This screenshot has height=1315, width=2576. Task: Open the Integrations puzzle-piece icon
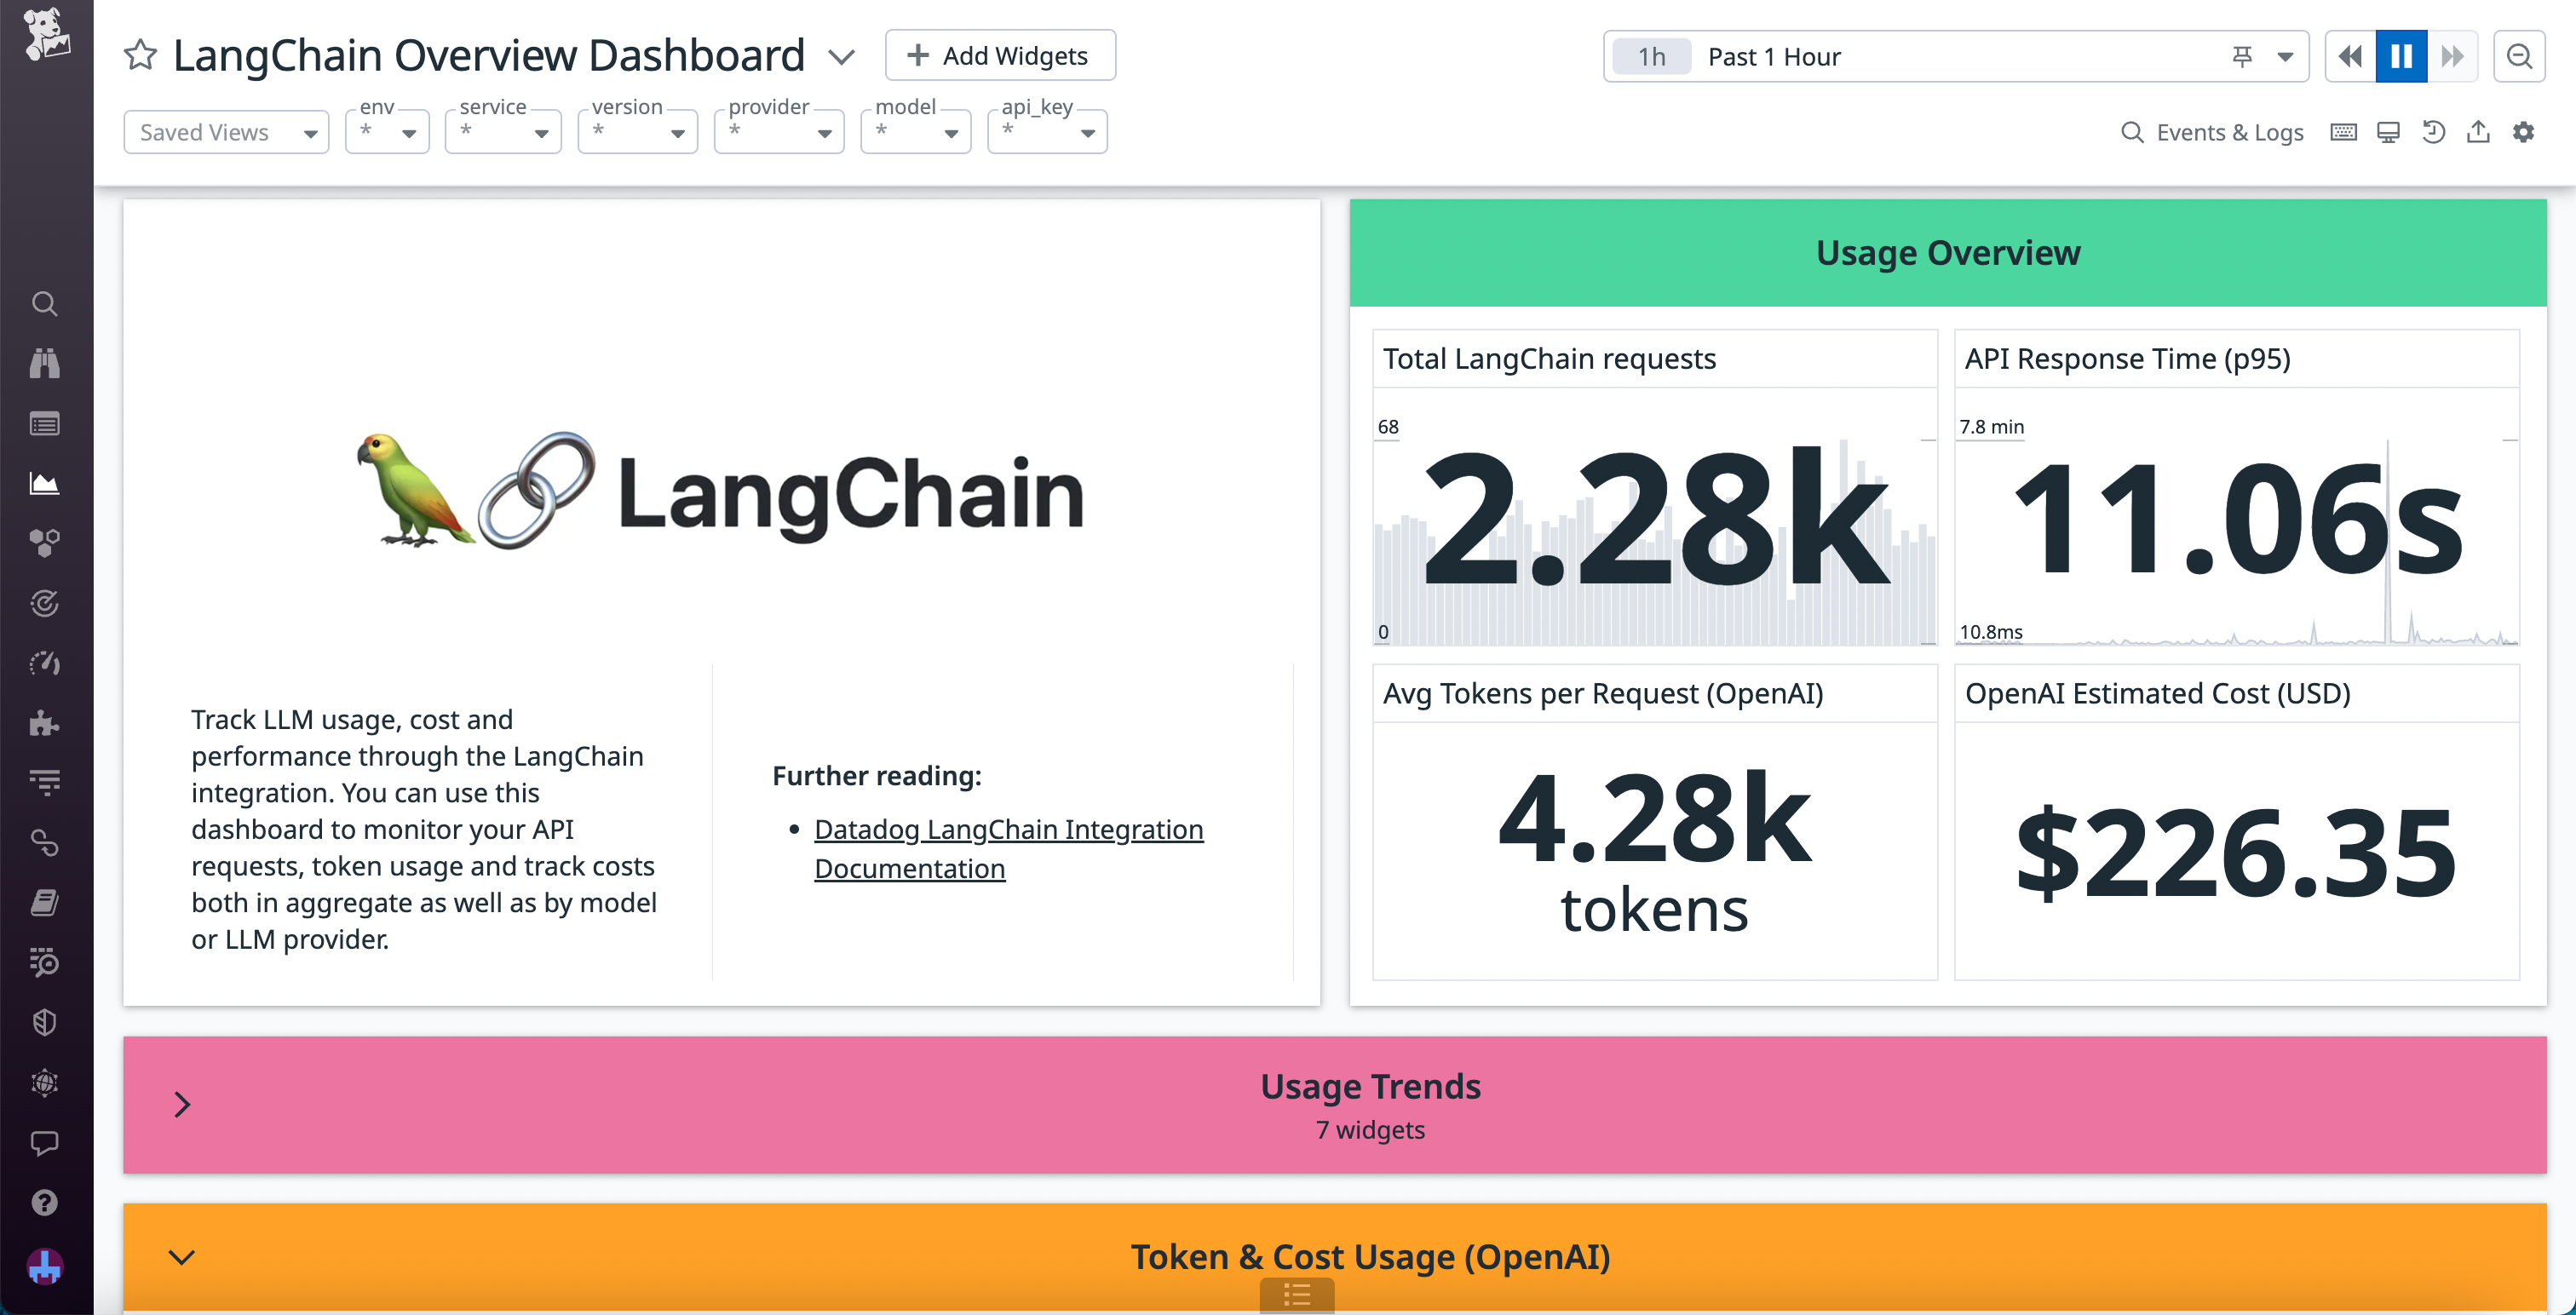(x=45, y=723)
